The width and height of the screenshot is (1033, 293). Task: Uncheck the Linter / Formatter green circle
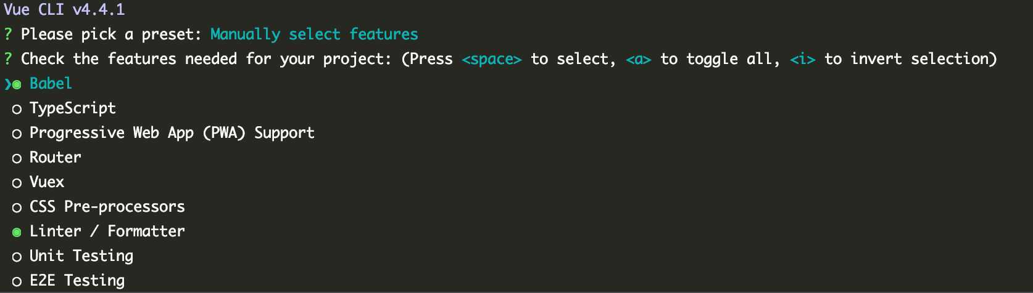pyautogui.click(x=17, y=233)
